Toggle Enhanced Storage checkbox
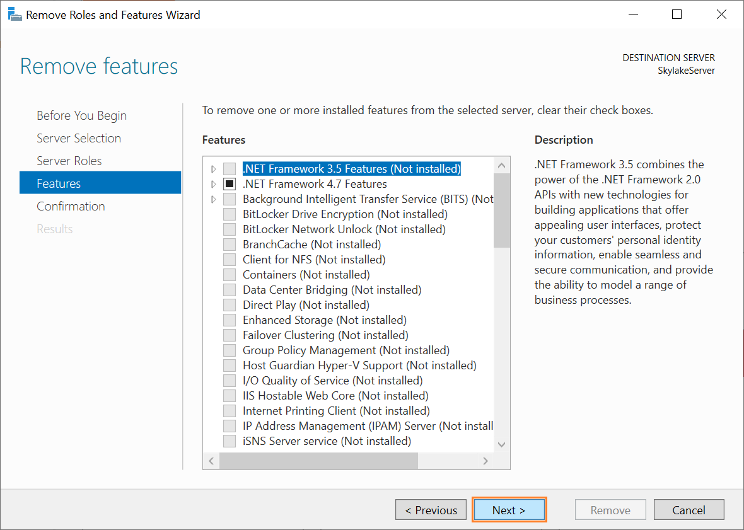744x530 pixels. pos(230,321)
